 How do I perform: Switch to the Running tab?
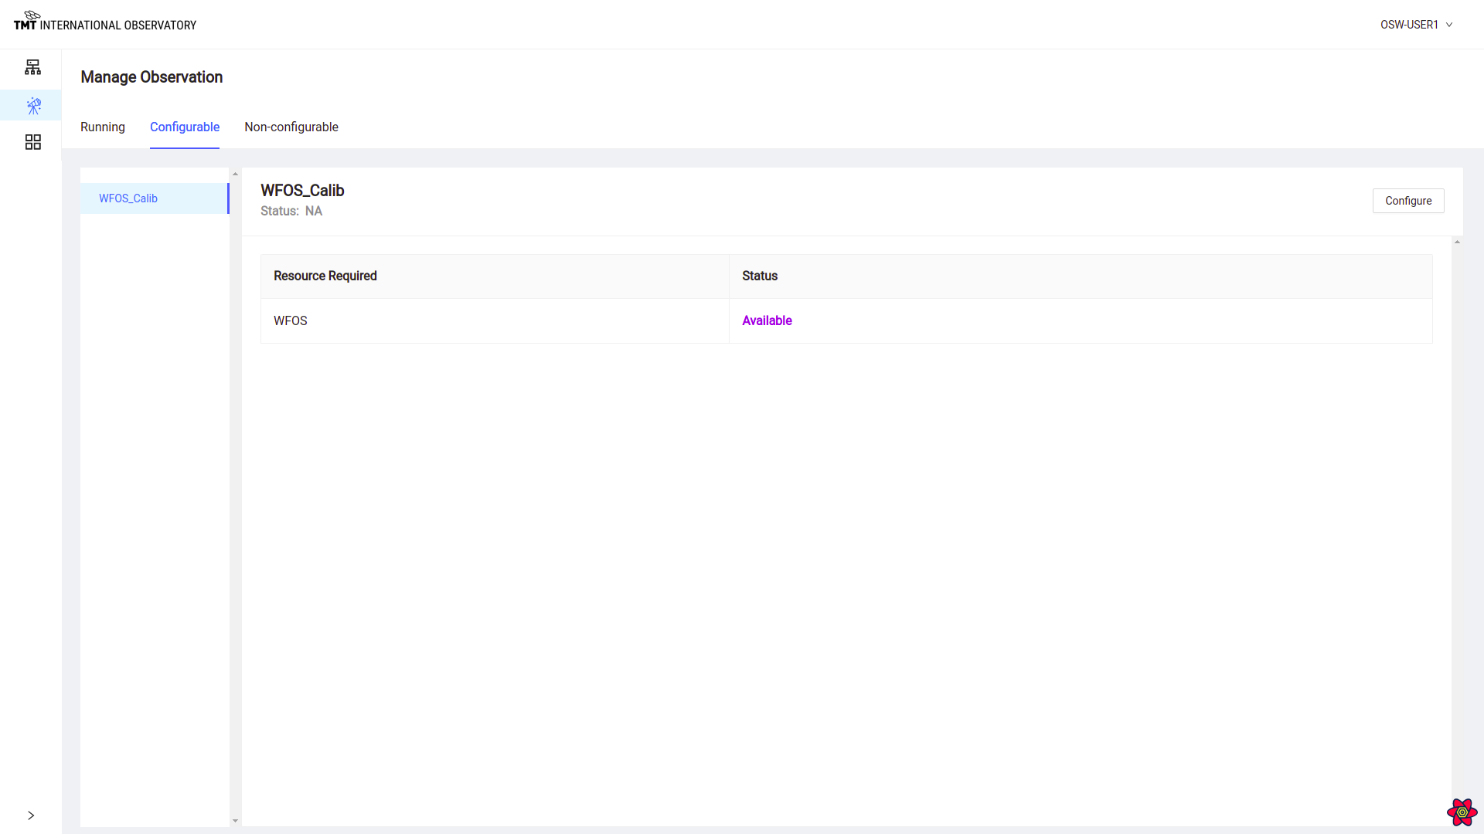pos(103,127)
